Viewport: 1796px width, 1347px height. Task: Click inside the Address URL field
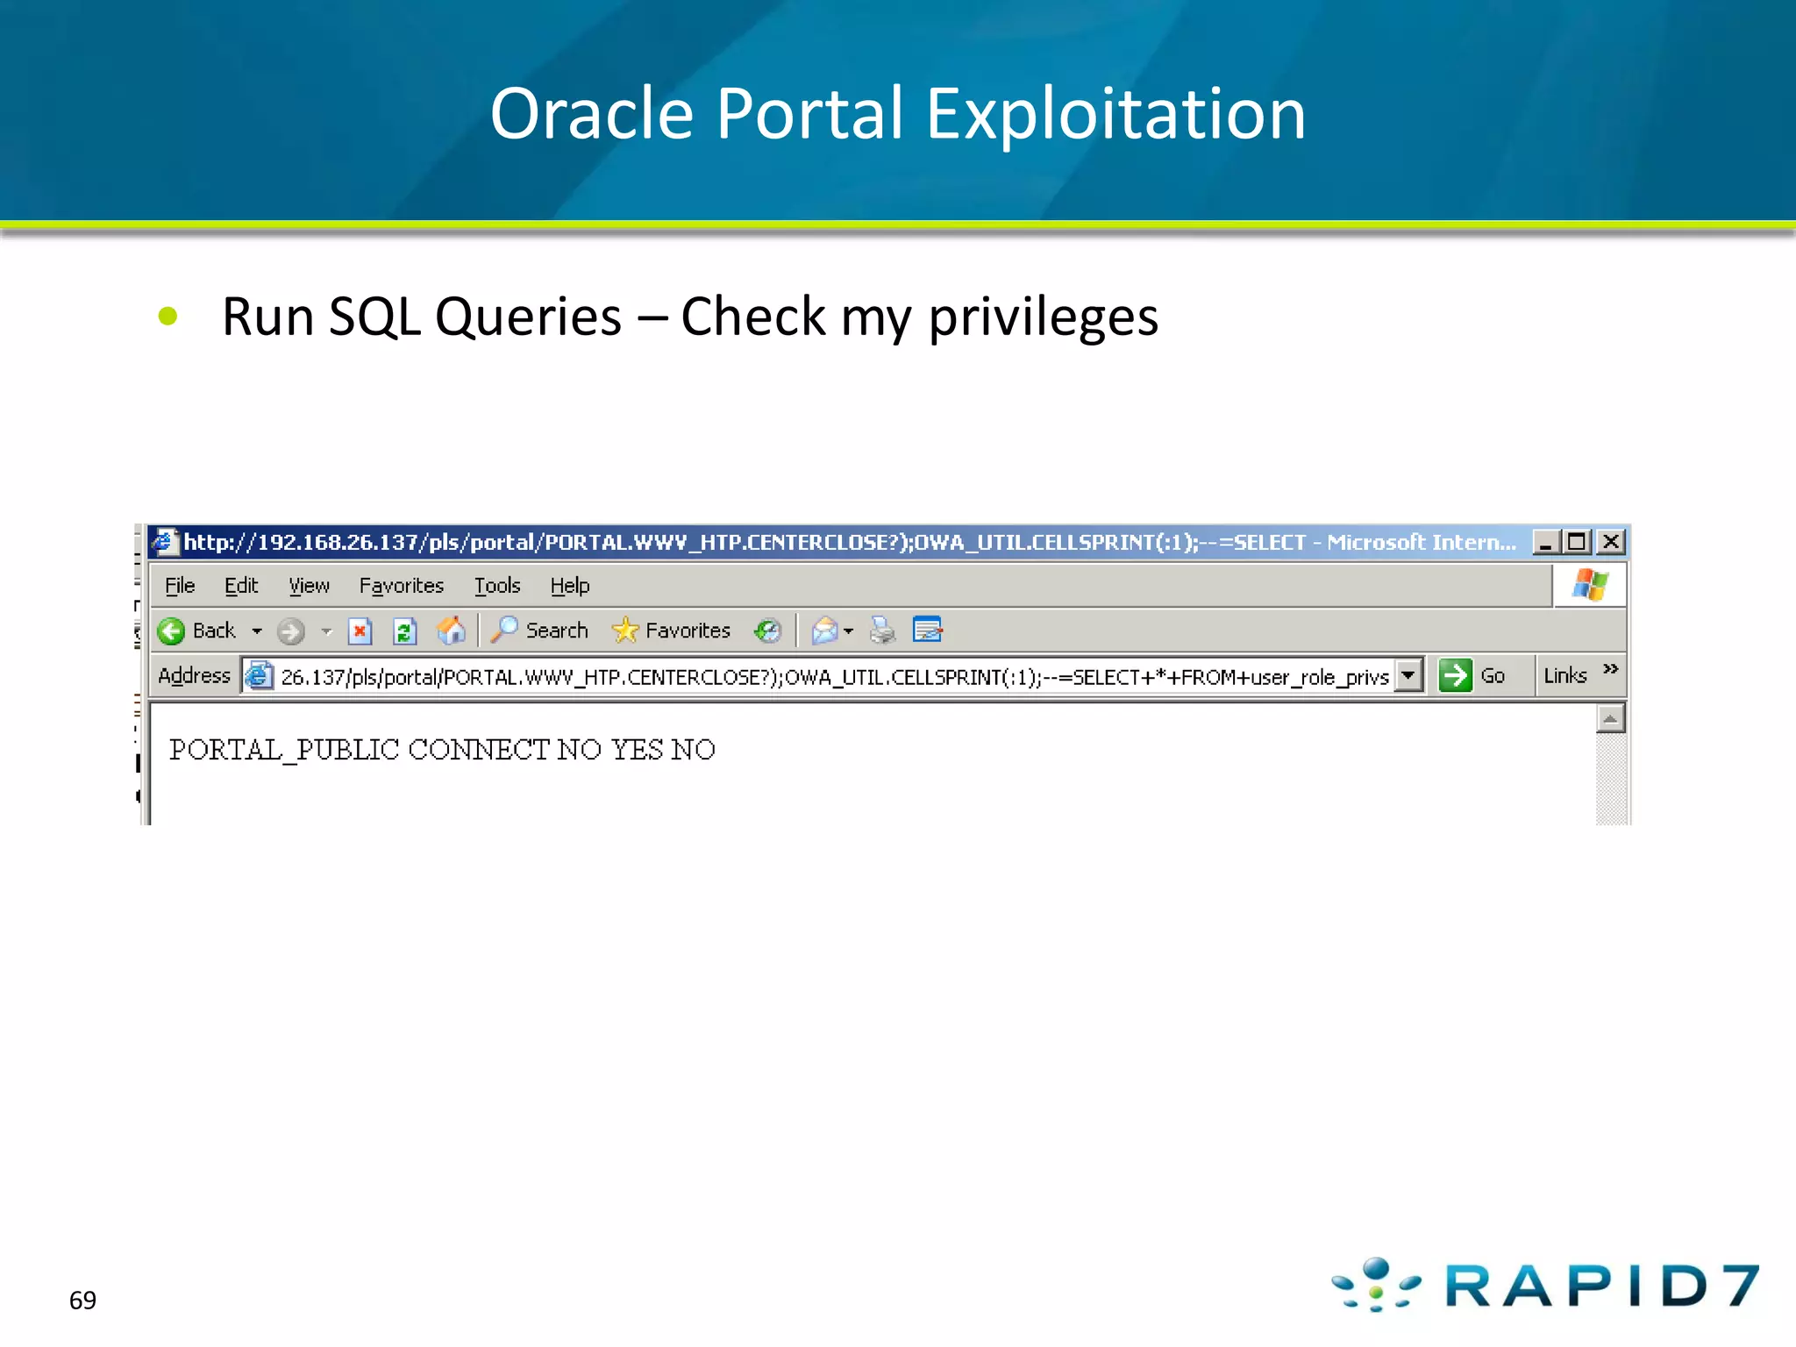(x=834, y=676)
